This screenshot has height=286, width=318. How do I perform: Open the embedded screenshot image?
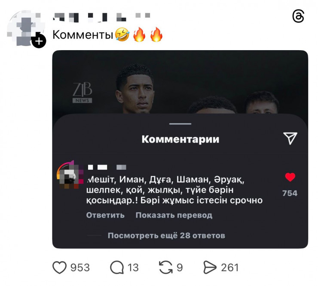tap(180, 149)
